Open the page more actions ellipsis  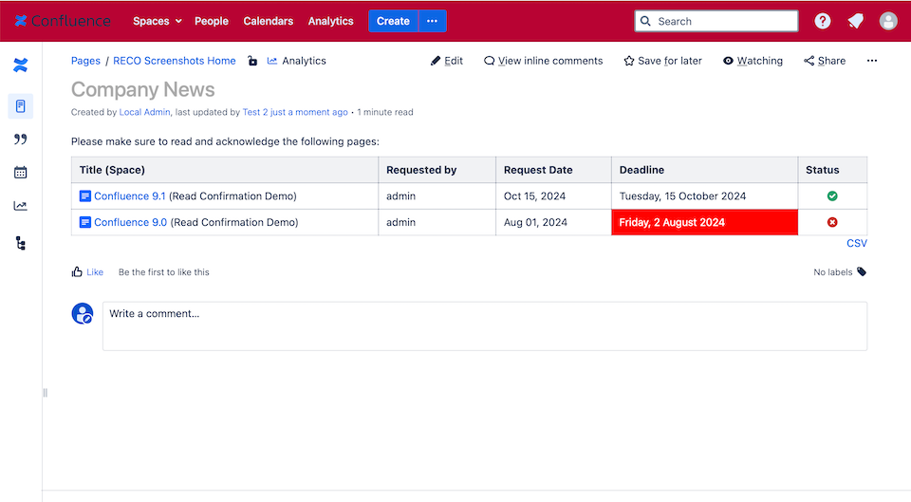coord(871,61)
